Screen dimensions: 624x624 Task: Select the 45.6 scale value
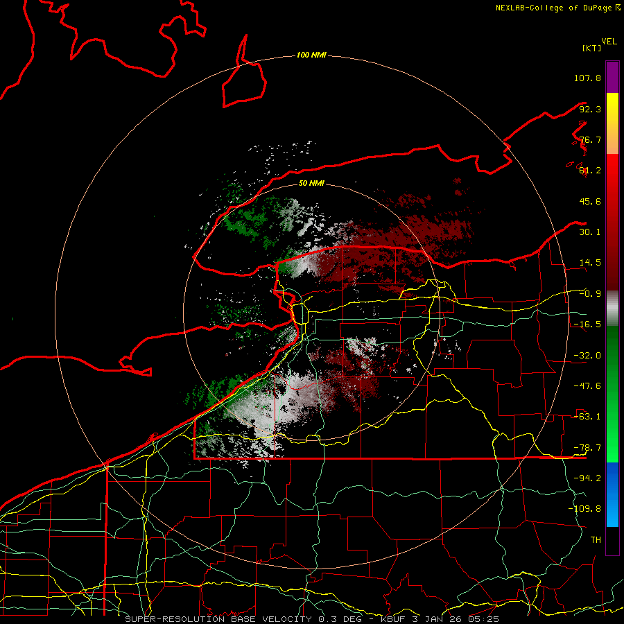click(x=590, y=201)
